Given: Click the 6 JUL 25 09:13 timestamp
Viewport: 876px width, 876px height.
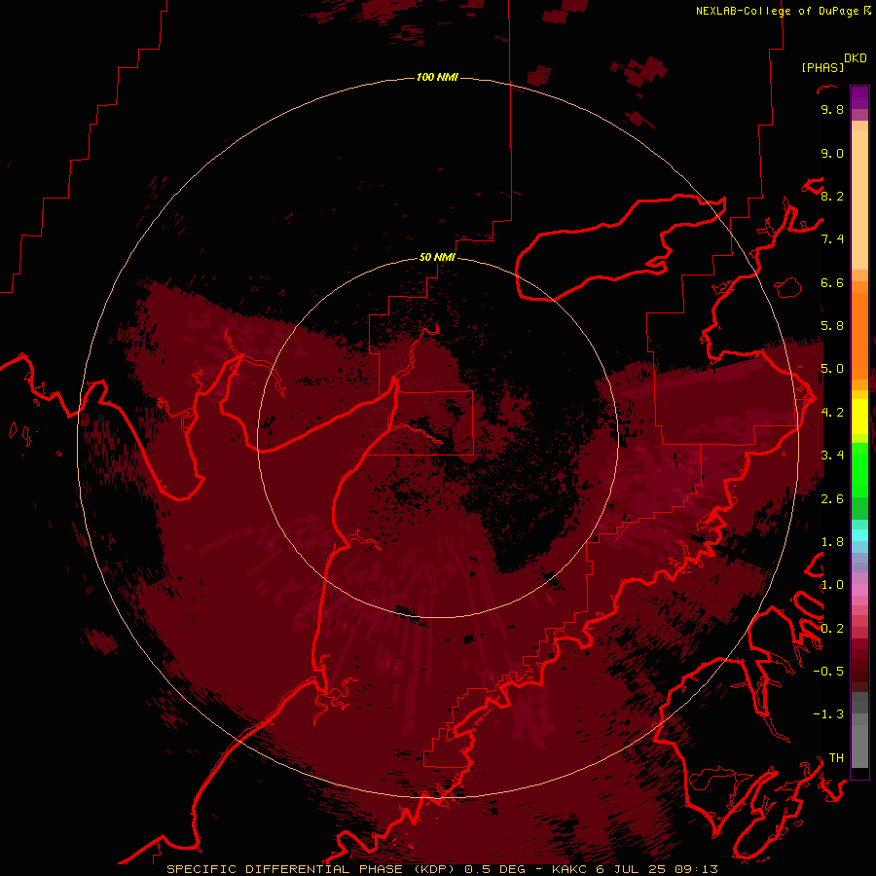Looking at the screenshot, I should [x=657, y=869].
